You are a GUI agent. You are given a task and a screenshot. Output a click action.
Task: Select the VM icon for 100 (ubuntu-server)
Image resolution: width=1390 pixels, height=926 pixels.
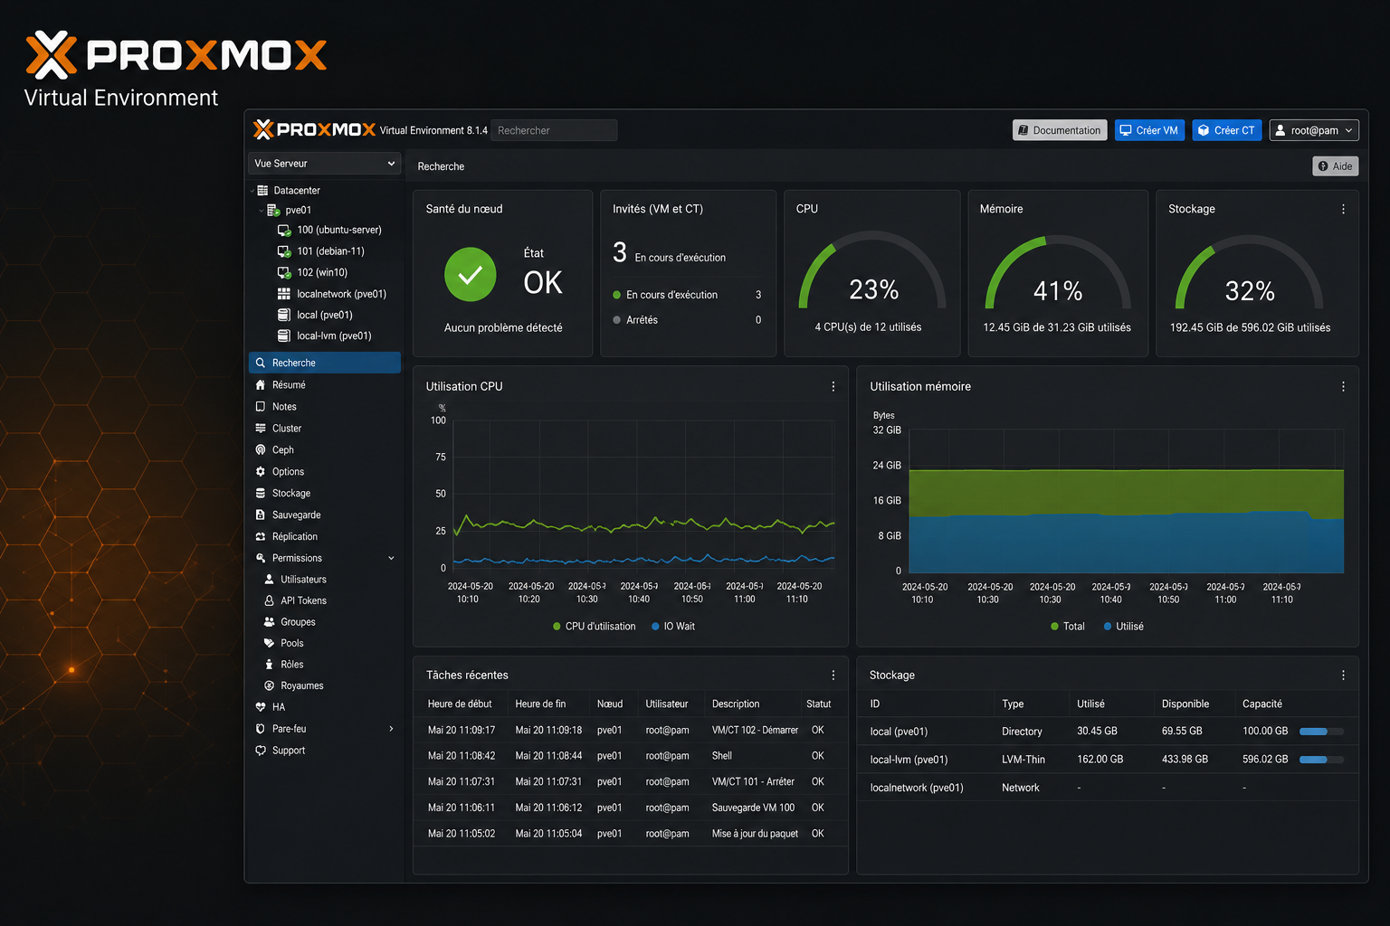[284, 231]
